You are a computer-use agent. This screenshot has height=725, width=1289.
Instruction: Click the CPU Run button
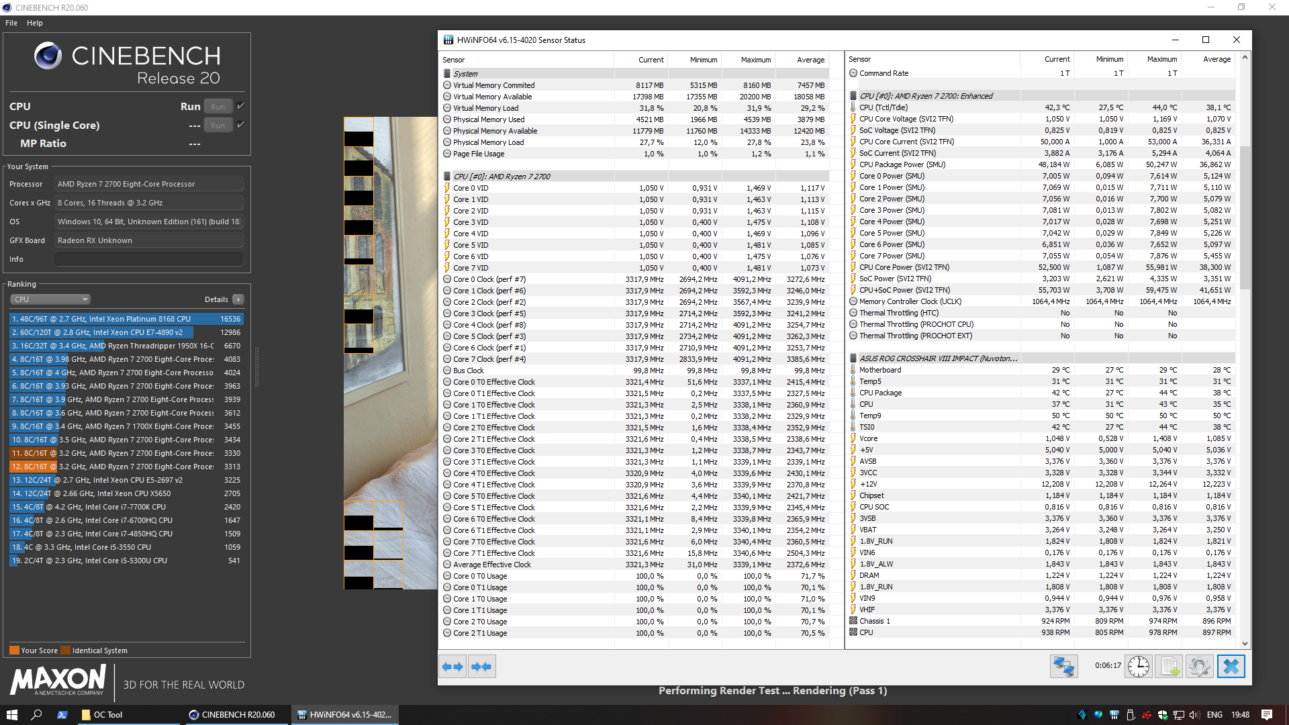(x=218, y=107)
